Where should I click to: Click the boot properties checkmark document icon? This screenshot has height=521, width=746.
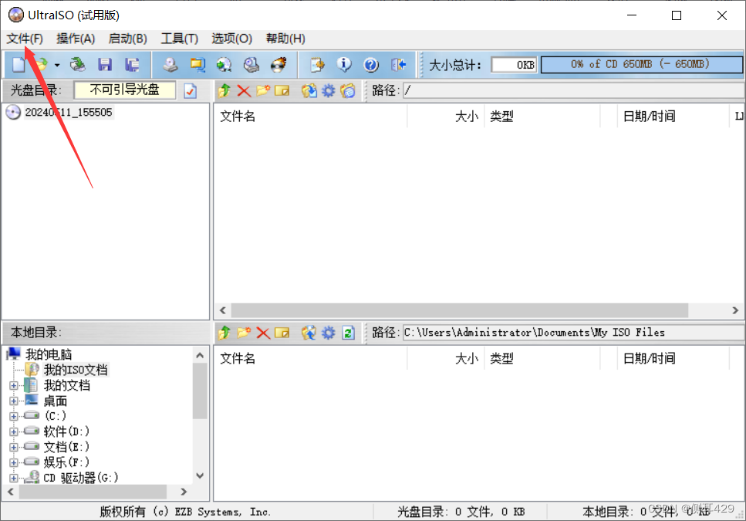191,90
